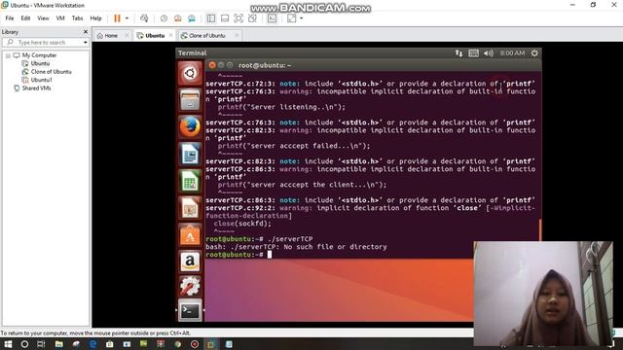This screenshot has width=623, height=350.
Task: Open the Windows Start menu
Action: 8,344
